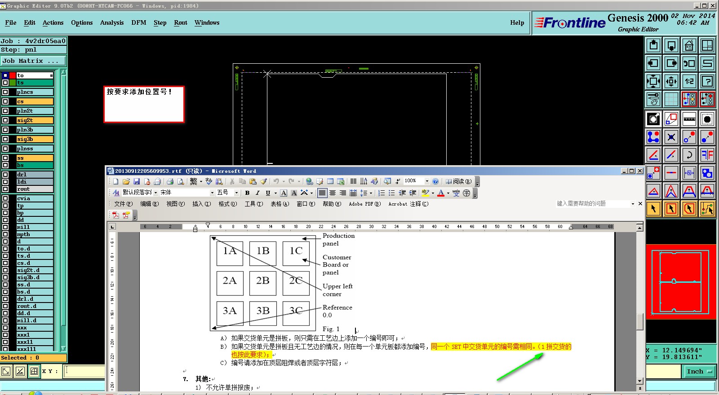The width and height of the screenshot is (719, 395).
Task: Click the X Y coordinate input field
Action: tap(84, 371)
